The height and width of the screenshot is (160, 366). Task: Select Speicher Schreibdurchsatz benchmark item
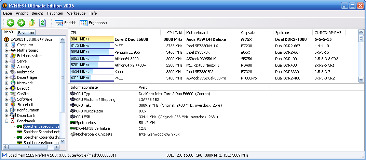[x=41, y=132]
